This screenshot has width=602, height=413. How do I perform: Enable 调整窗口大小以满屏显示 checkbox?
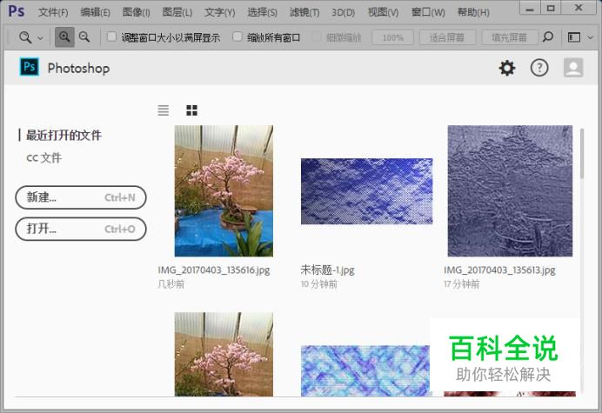point(111,37)
